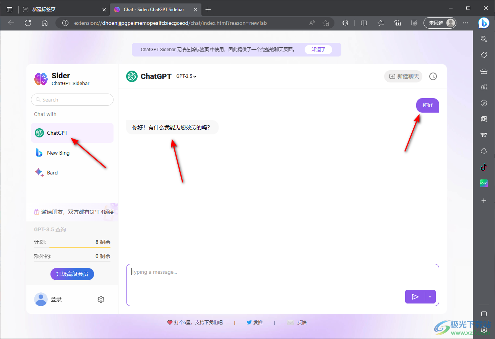The image size is (495, 339).
Task: Open chat history clock icon
Action: click(x=433, y=76)
